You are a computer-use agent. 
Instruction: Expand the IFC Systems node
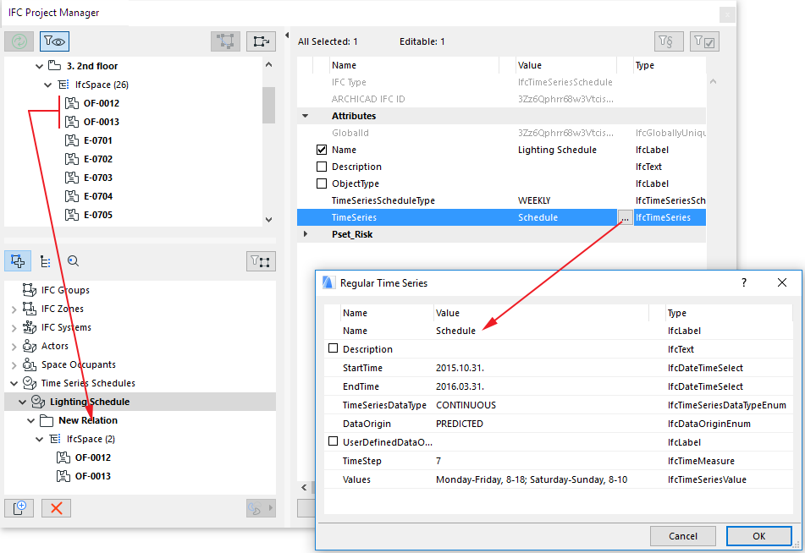14,328
